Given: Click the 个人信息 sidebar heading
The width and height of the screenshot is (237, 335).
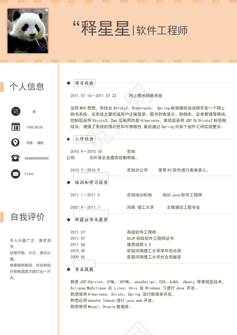Looking at the screenshot, I should (27, 87).
